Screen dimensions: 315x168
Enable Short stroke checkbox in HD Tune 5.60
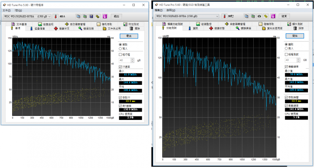(286, 54)
